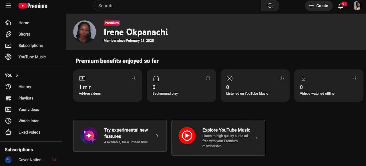Open Explore YouTube Music card
Viewport: 366px width, 166px height.
click(x=218, y=138)
